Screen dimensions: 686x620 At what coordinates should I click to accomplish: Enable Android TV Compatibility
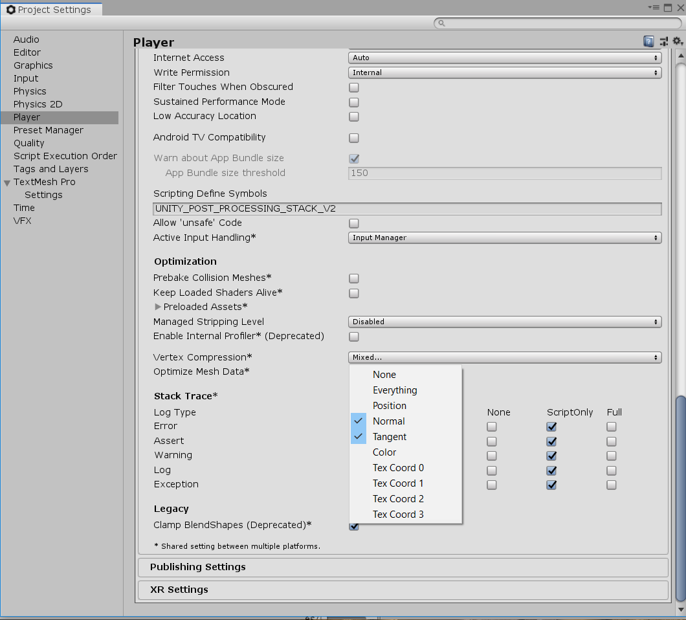coord(354,138)
